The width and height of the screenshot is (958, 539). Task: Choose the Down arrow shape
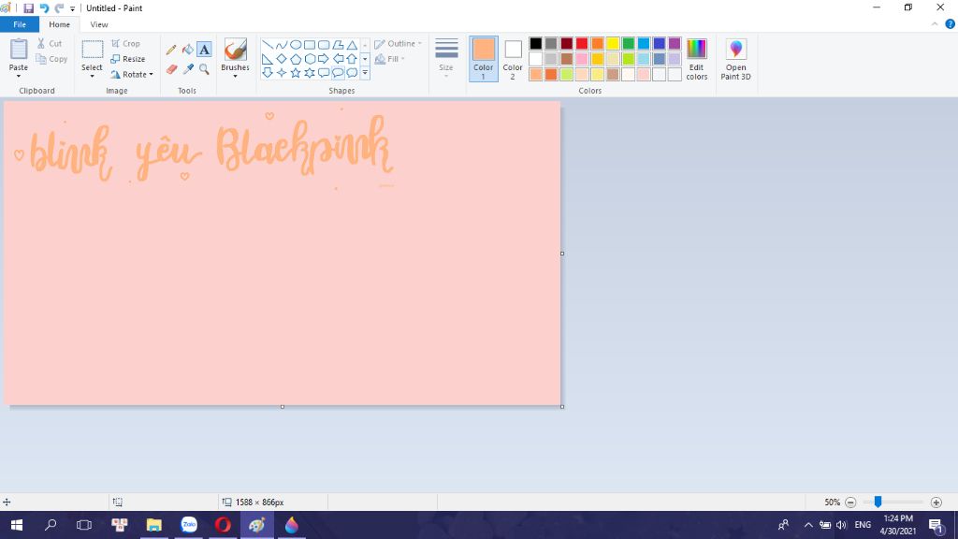tap(268, 73)
